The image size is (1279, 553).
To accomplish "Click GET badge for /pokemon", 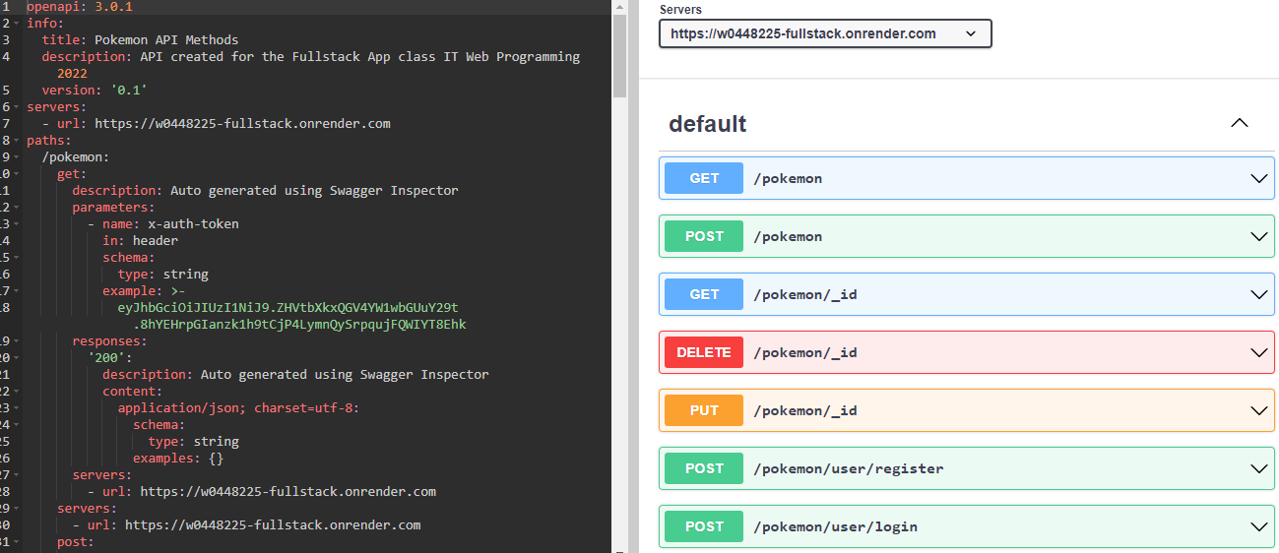I will click(x=704, y=178).
